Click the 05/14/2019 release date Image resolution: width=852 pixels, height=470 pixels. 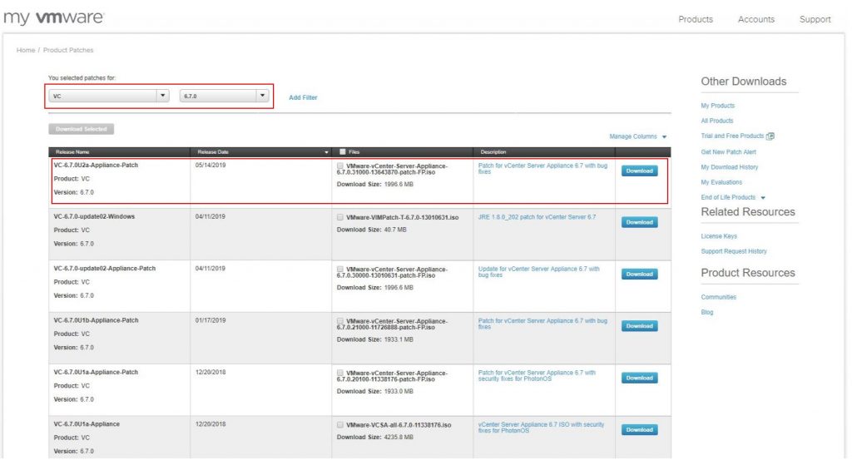pyautogui.click(x=211, y=166)
